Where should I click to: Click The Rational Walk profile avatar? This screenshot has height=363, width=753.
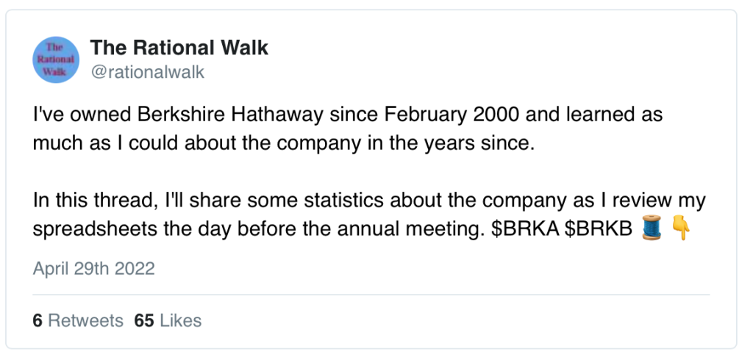tap(58, 59)
